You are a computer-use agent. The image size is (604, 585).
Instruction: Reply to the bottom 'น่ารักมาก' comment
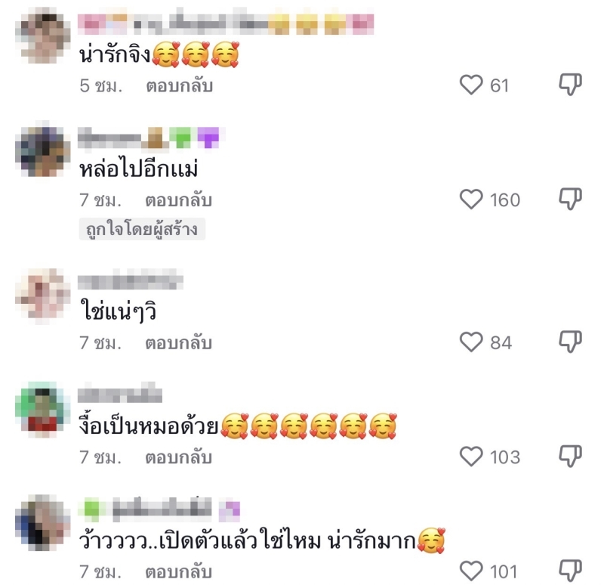[x=178, y=571]
